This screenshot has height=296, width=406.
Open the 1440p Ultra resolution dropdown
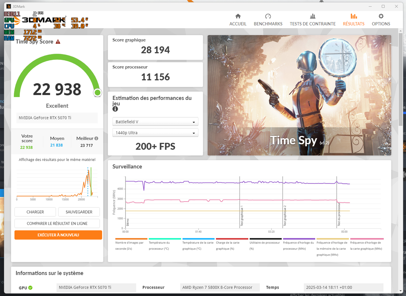pyautogui.click(x=155, y=132)
